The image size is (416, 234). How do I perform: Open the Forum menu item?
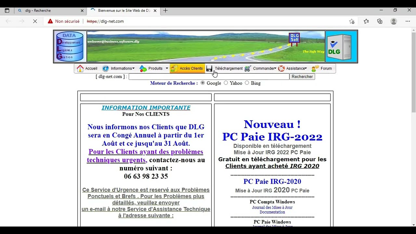coord(322,68)
